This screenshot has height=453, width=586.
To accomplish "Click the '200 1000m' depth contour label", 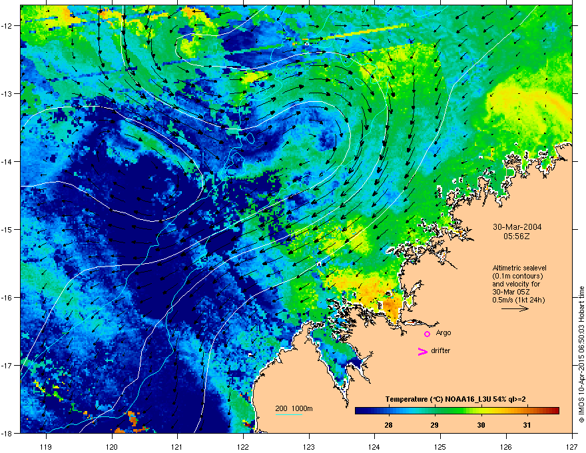I will tap(294, 408).
